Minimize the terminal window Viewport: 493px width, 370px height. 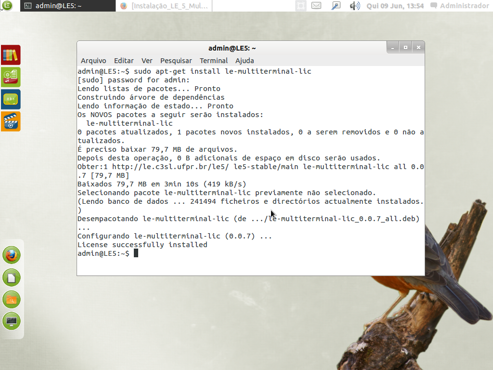tap(392, 48)
